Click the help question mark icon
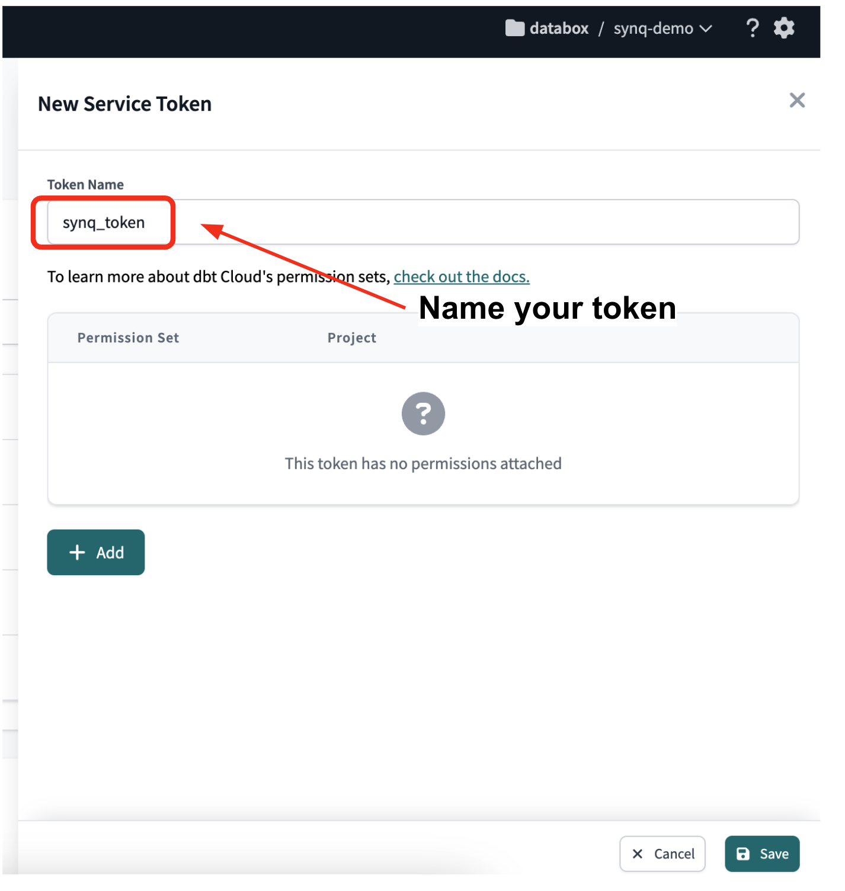845x891 pixels. point(752,28)
